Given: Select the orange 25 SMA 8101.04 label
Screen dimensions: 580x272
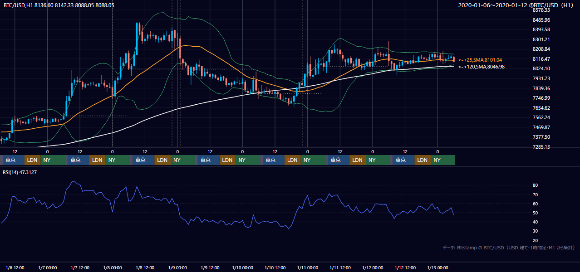Looking at the screenshot, I should click(x=480, y=60).
